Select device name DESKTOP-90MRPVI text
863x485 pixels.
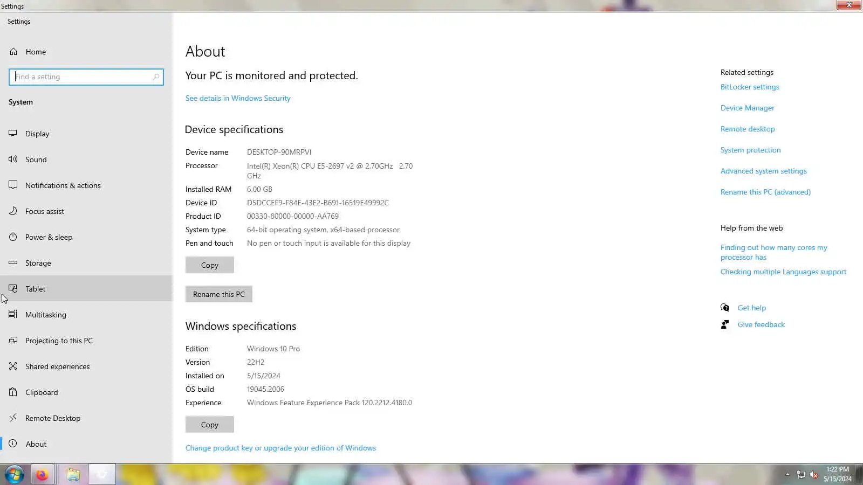[279, 152]
